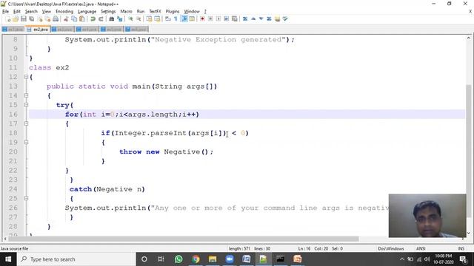Click the Cut scissors icon
This screenshot has width=474, height=266.
point(66,19)
